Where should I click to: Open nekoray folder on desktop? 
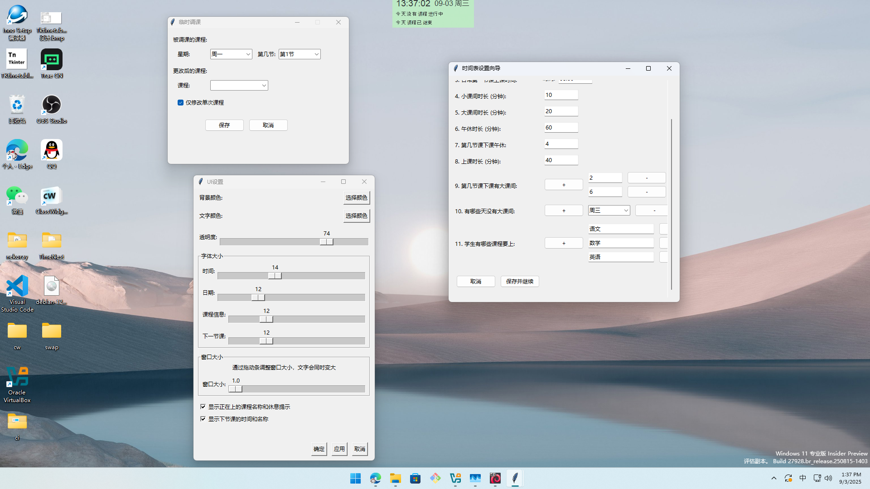click(17, 245)
